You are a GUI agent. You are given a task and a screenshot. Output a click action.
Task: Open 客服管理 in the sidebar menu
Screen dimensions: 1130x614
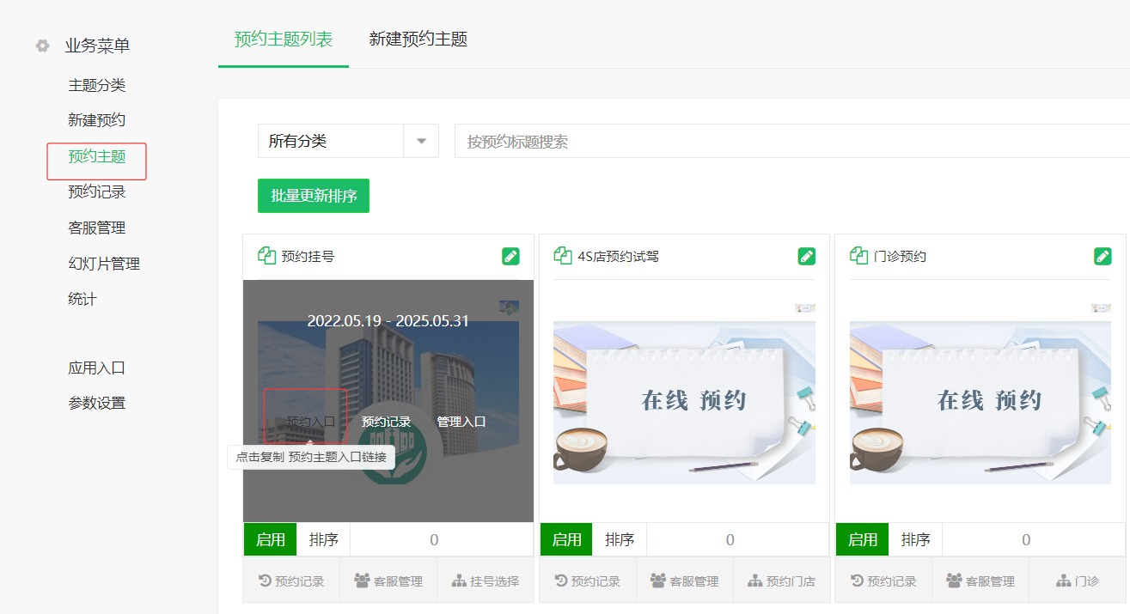point(97,228)
